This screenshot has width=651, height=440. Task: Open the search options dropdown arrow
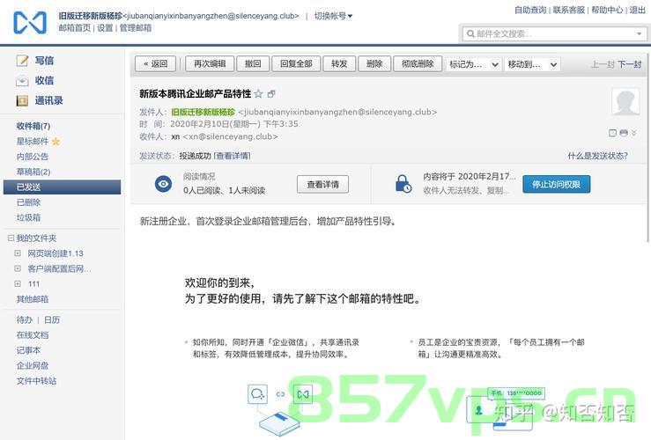[639, 33]
